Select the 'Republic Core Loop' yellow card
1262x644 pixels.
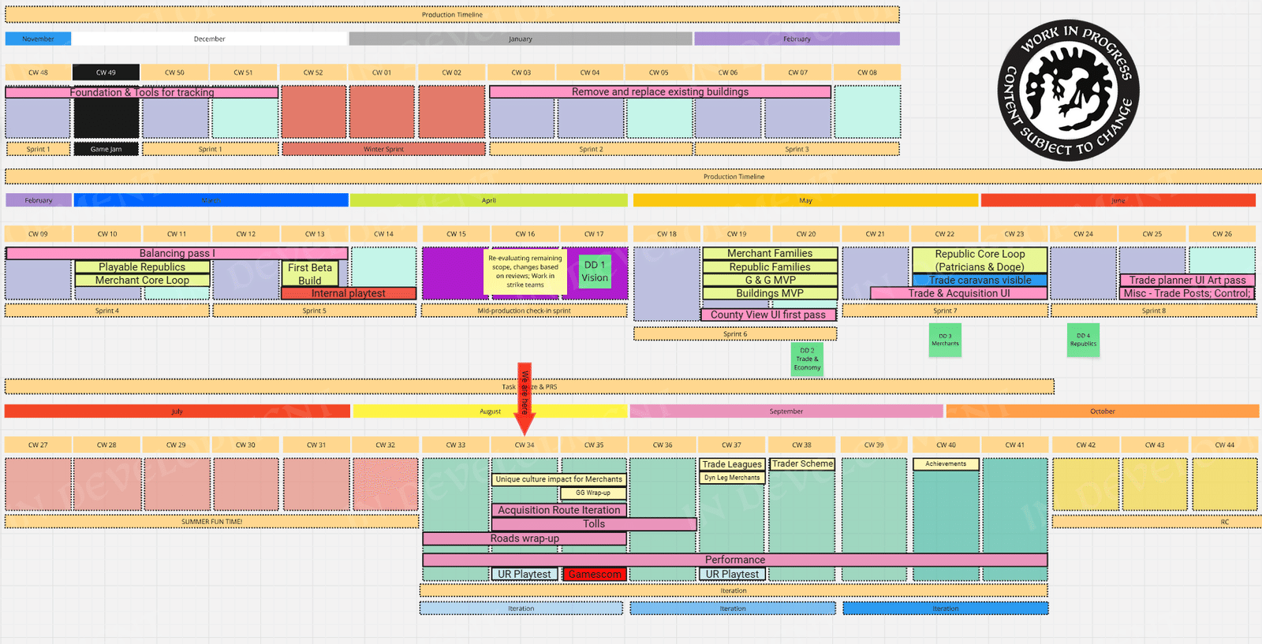[x=980, y=260]
